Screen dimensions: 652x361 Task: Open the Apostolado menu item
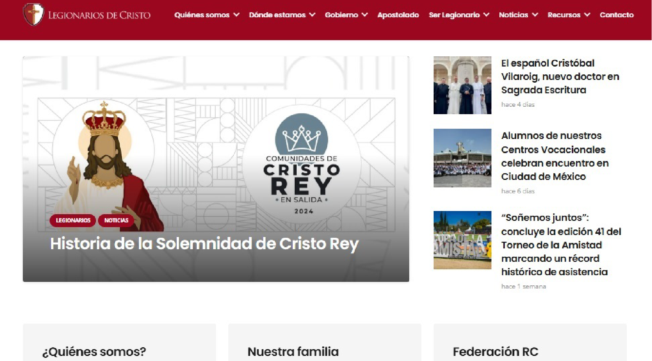point(398,15)
